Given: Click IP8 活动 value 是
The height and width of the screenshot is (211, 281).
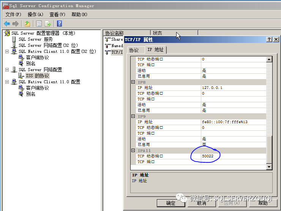Looking at the screenshot, I should 234,105.
